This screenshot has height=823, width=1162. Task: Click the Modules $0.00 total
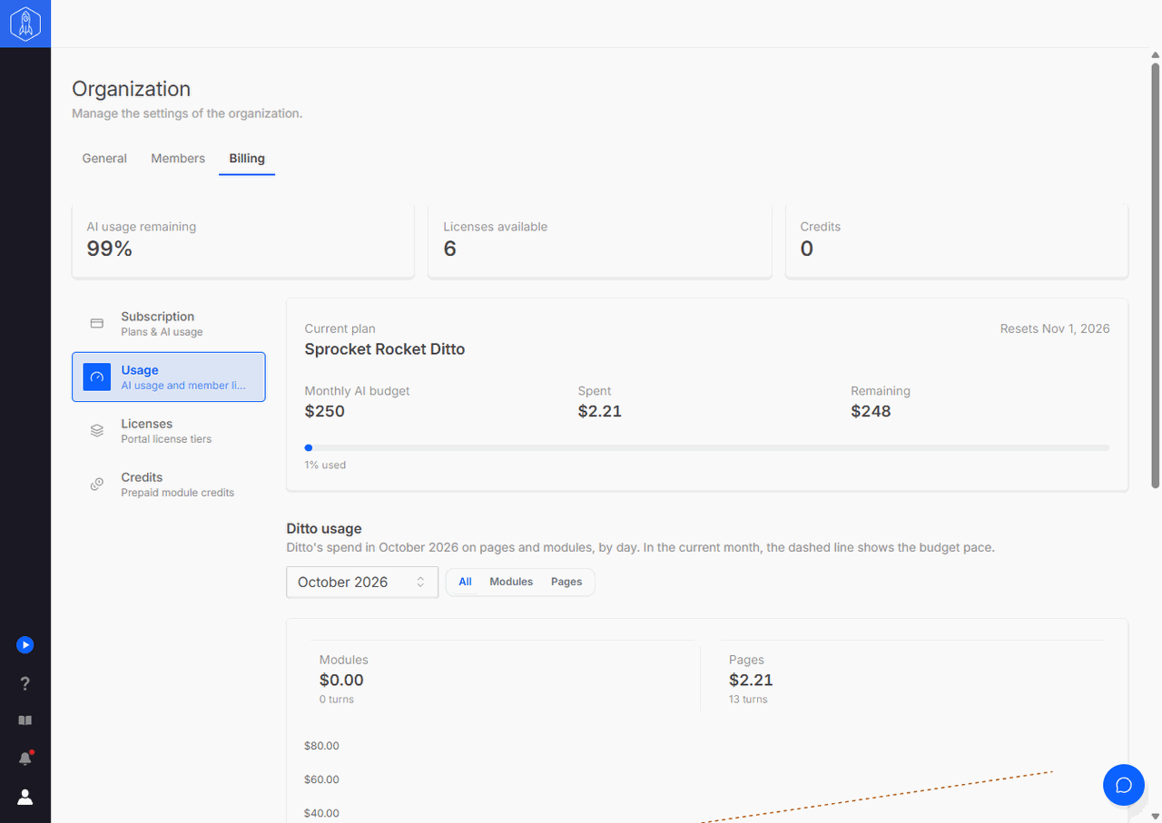pos(341,680)
